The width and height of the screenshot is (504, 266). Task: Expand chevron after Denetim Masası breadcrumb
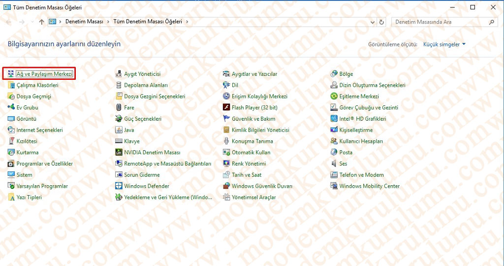(108, 22)
